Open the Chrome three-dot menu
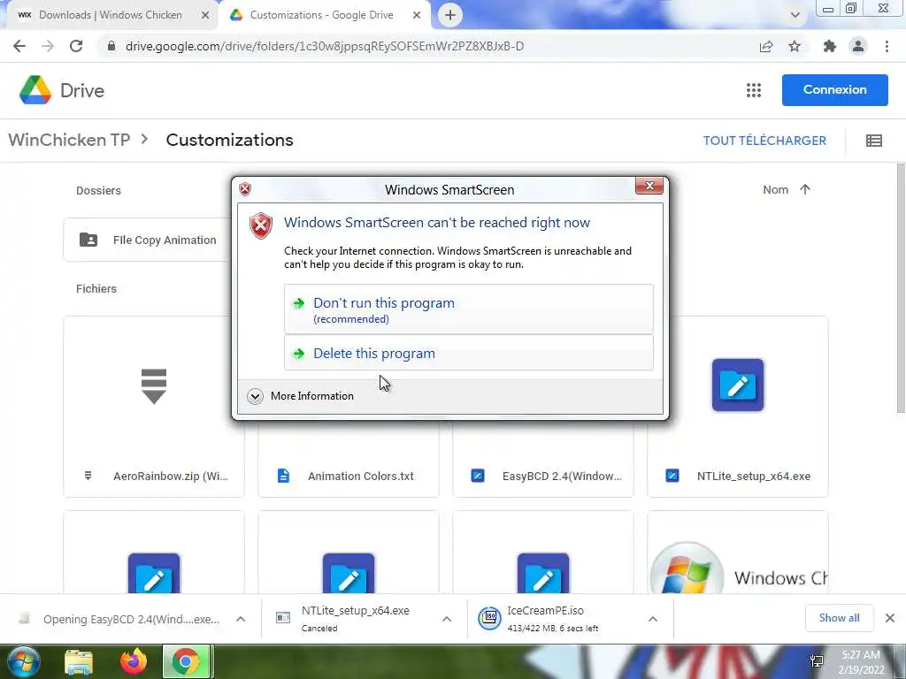906x679 pixels. tap(887, 46)
